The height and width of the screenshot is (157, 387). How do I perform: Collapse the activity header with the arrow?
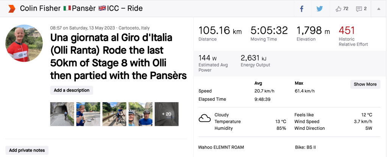(x=378, y=9)
